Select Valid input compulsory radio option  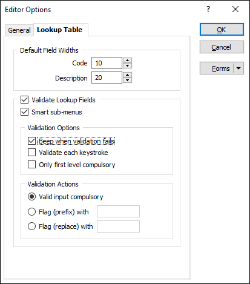pos(31,197)
